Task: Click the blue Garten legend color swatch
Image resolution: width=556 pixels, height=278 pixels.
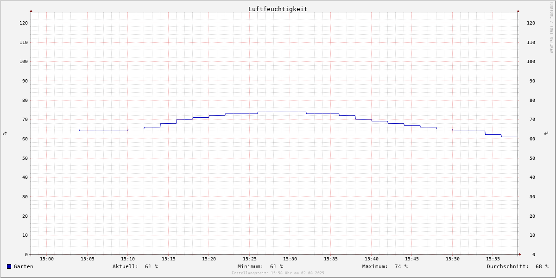Action: (9, 266)
